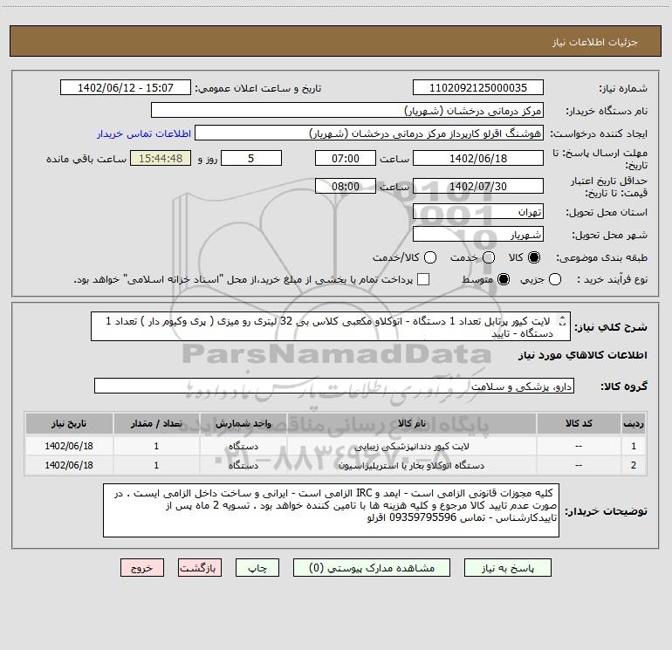Click the بازگشت back button
This screenshot has width=672, height=650.
tap(200, 568)
